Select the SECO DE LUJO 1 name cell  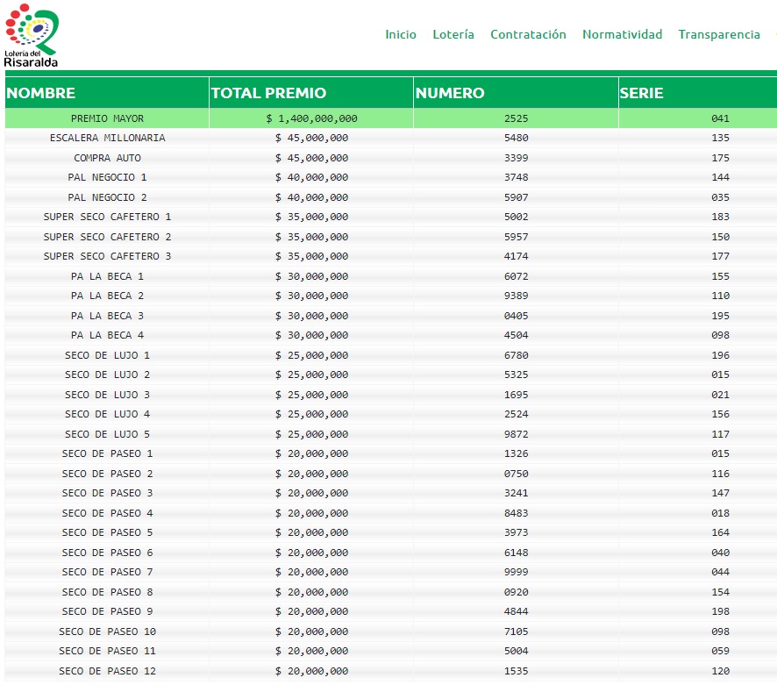click(x=107, y=355)
